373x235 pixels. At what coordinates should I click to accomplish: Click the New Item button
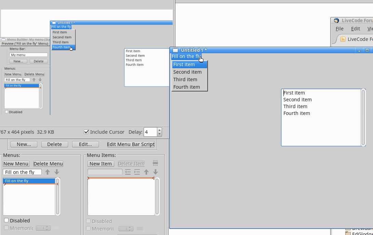coord(101,164)
